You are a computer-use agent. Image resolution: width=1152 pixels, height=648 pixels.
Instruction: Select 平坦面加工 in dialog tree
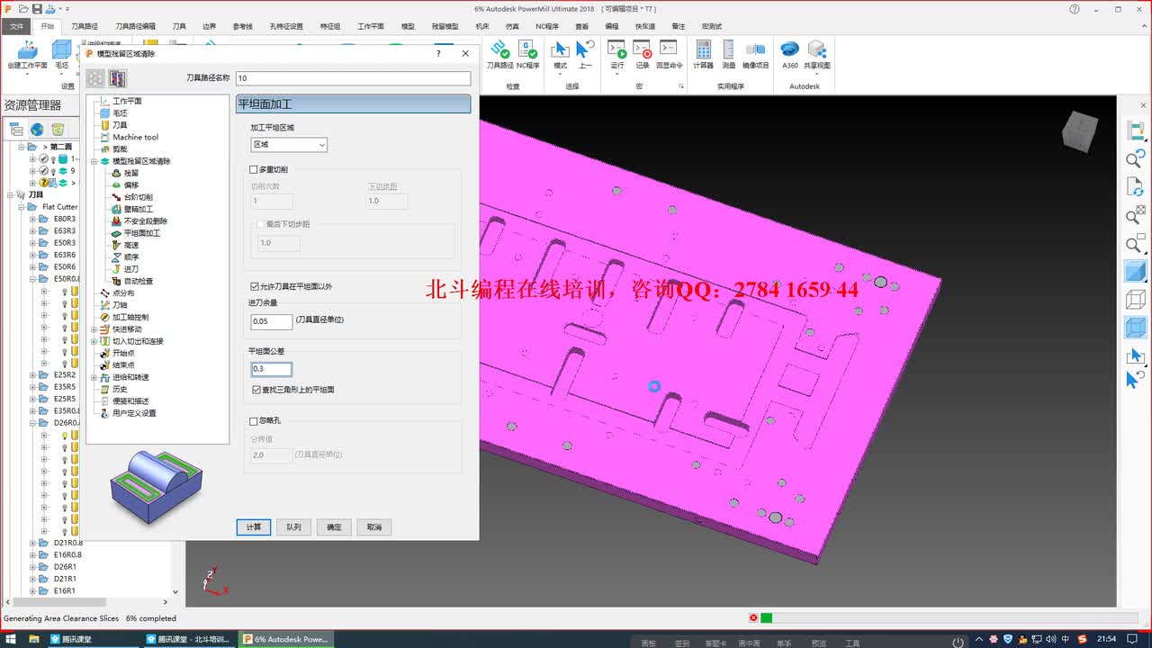[x=142, y=233]
